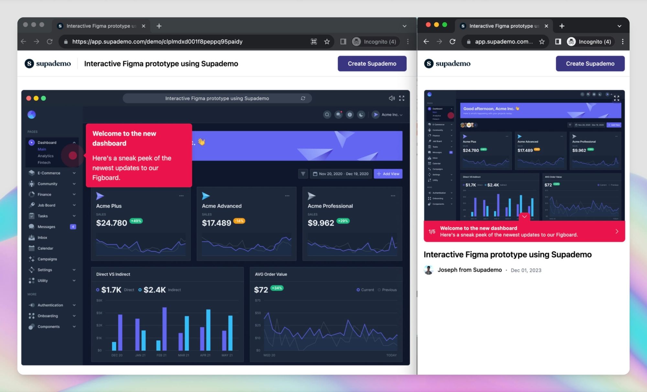Open search in the dashboard header
The width and height of the screenshot is (647, 392).
coord(327,115)
